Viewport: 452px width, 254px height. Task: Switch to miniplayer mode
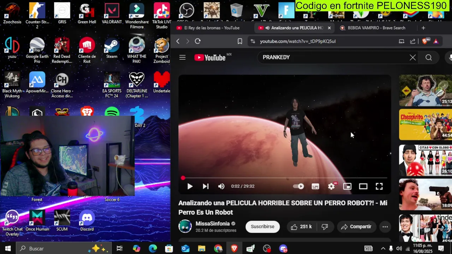click(347, 186)
